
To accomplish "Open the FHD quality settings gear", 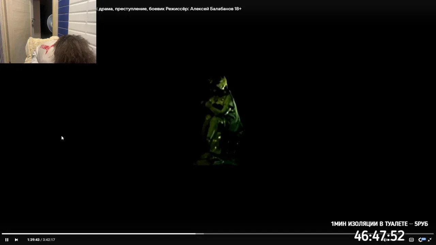I will click(421, 240).
